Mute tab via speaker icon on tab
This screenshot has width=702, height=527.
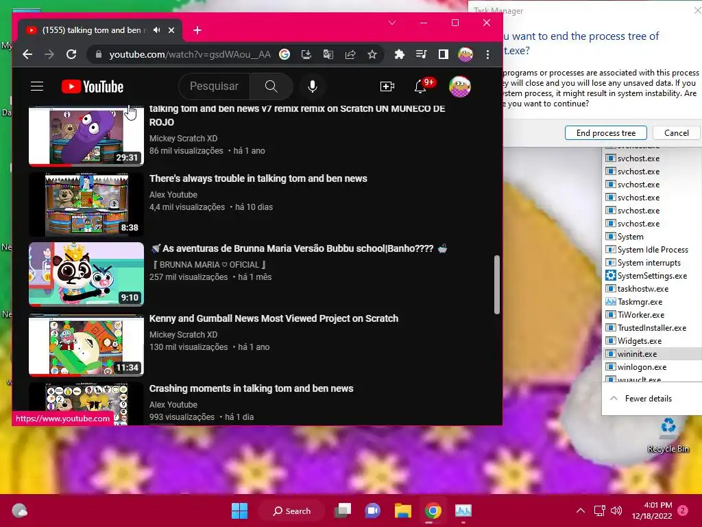click(x=157, y=30)
